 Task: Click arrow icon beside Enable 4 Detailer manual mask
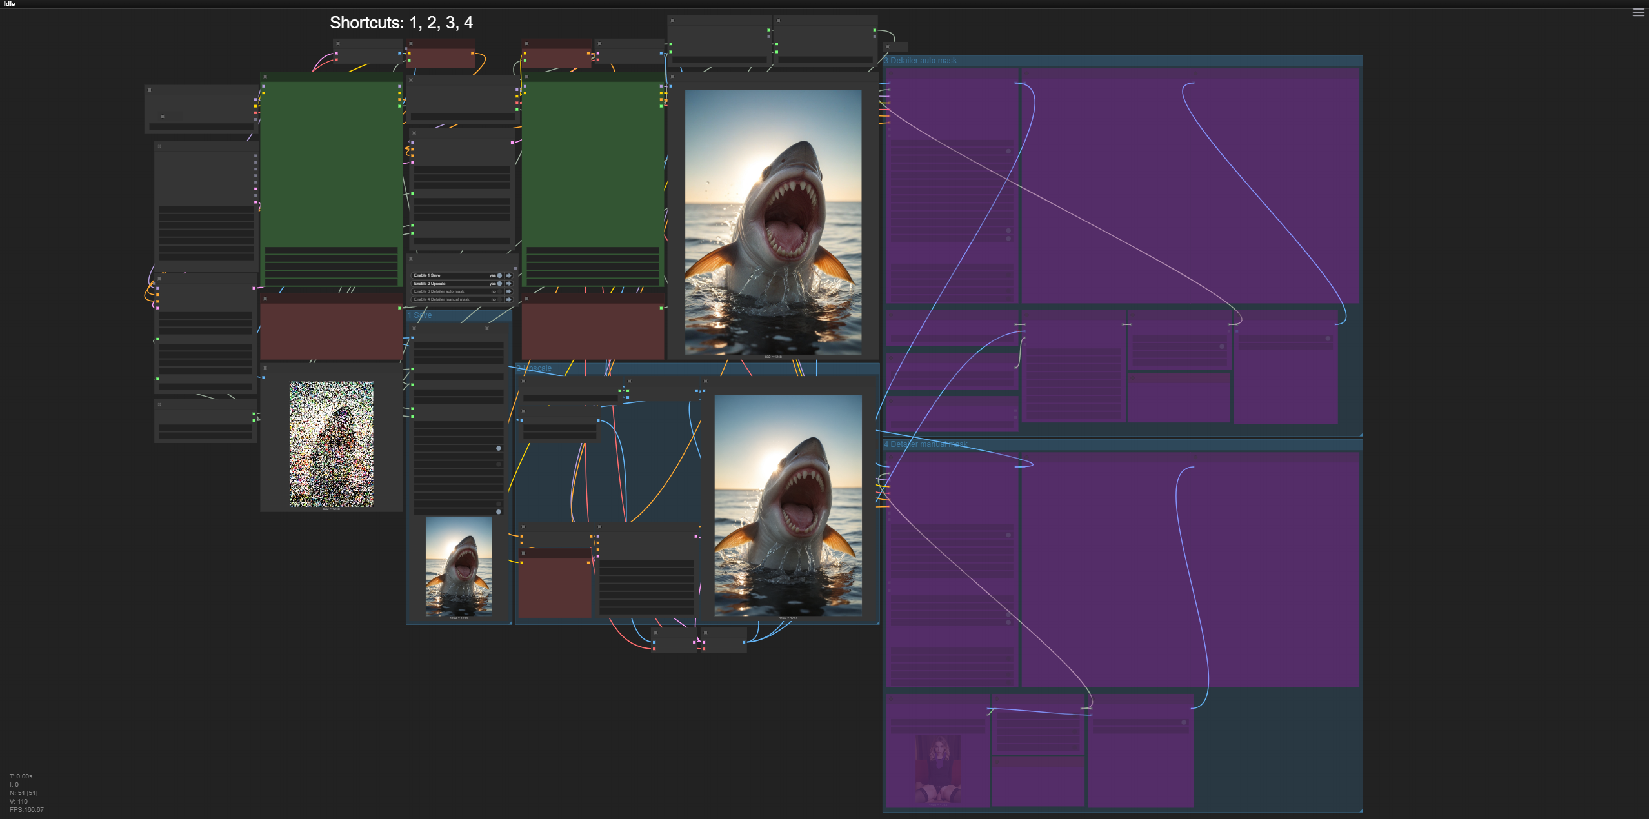click(x=509, y=299)
